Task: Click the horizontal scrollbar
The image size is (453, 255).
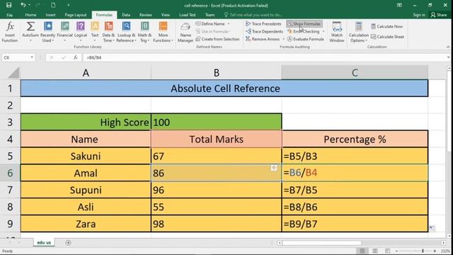Action: click(x=321, y=243)
